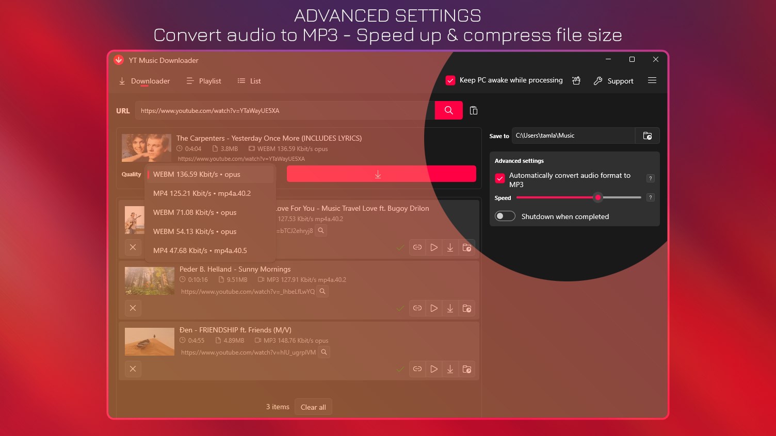Image resolution: width=776 pixels, height=436 pixels.
Task: Click the red search magnifier for the URL
Action: click(x=448, y=110)
